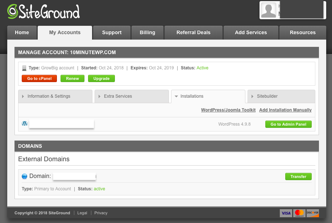Click the blue globe domain icon

click(x=25, y=176)
